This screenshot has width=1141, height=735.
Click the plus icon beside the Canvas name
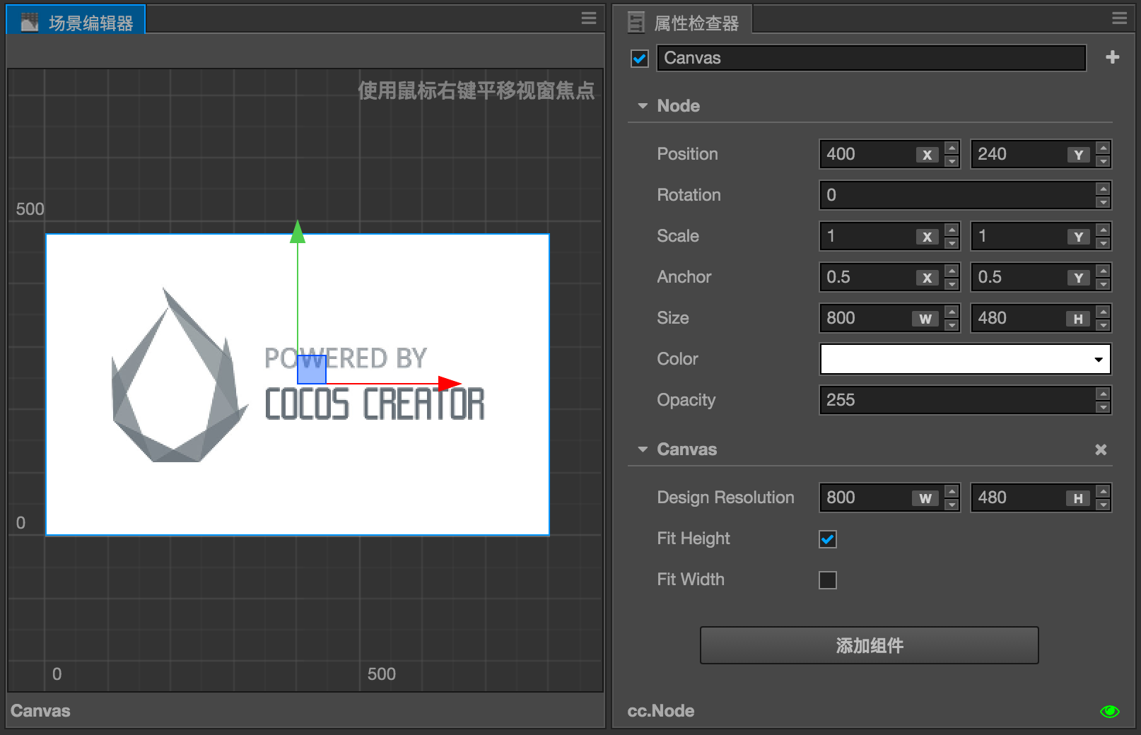[1112, 57]
